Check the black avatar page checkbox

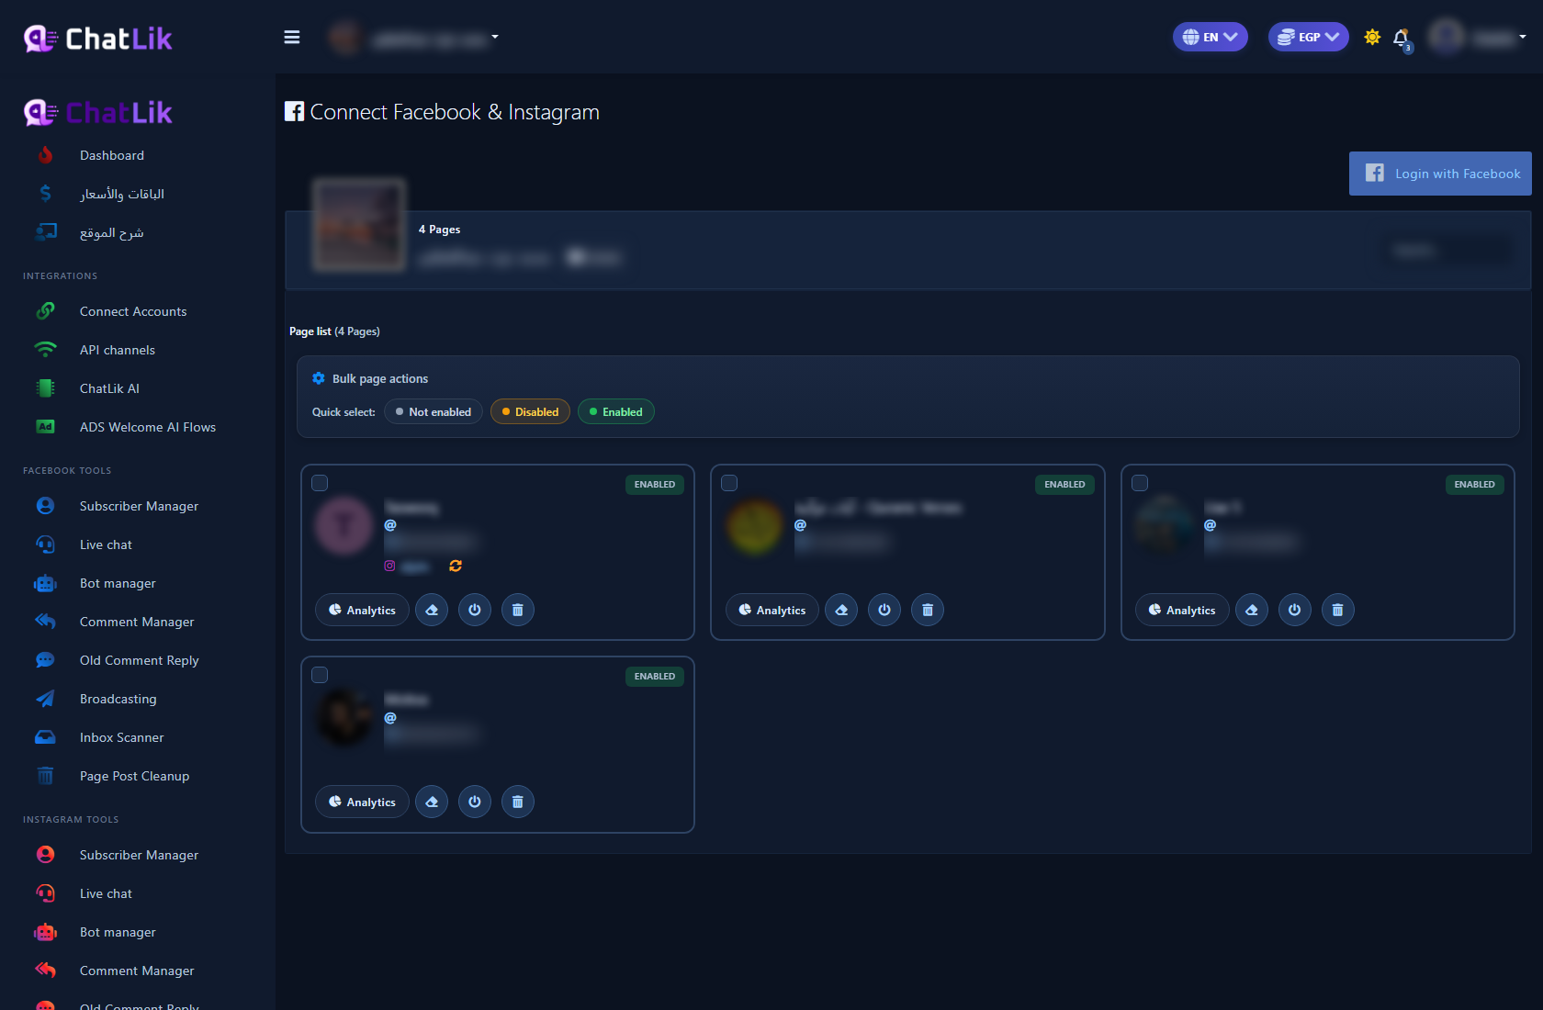(320, 675)
